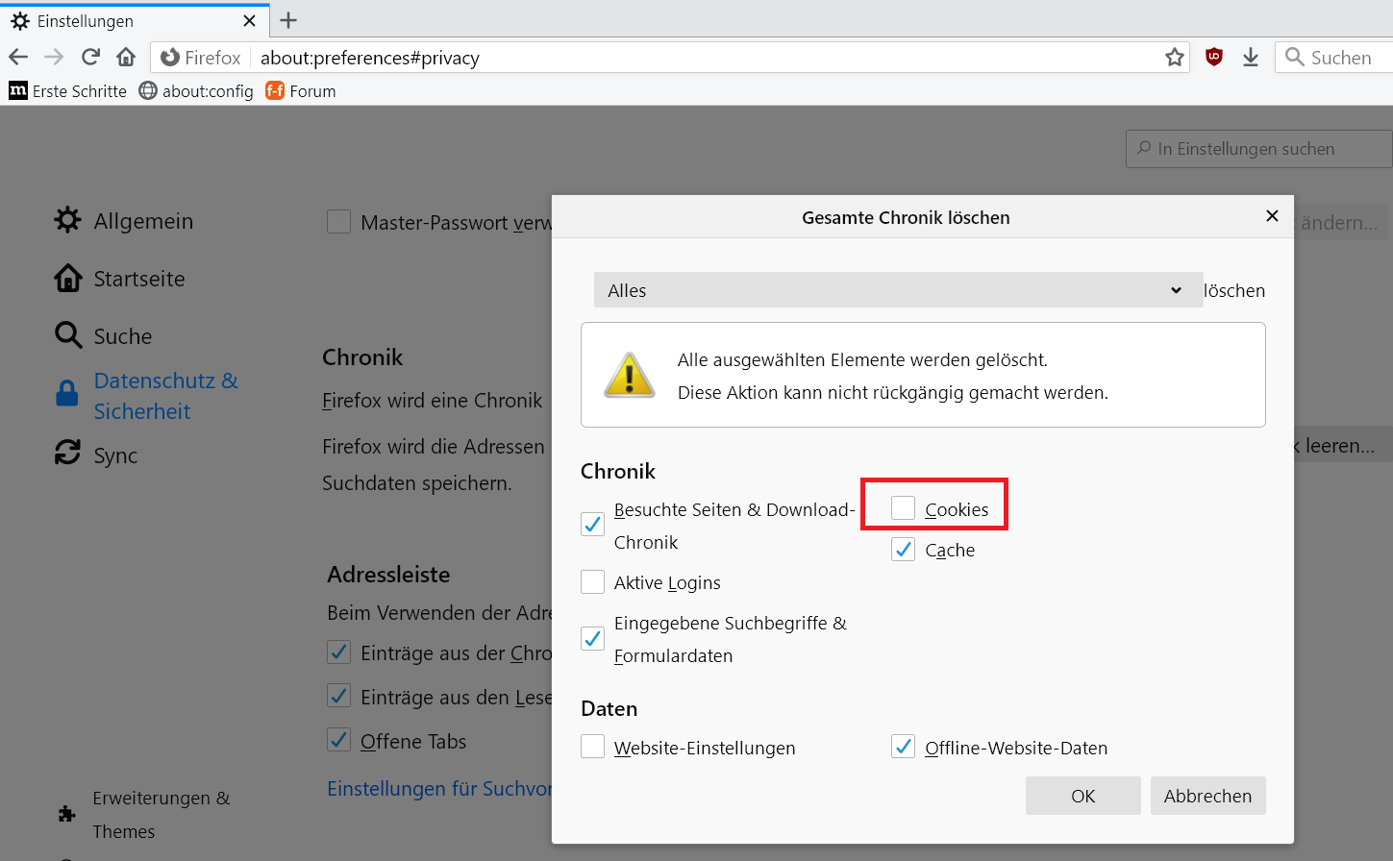Go to the home page icon
Viewport: 1393px width, 861px height.
click(x=126, y=58)
